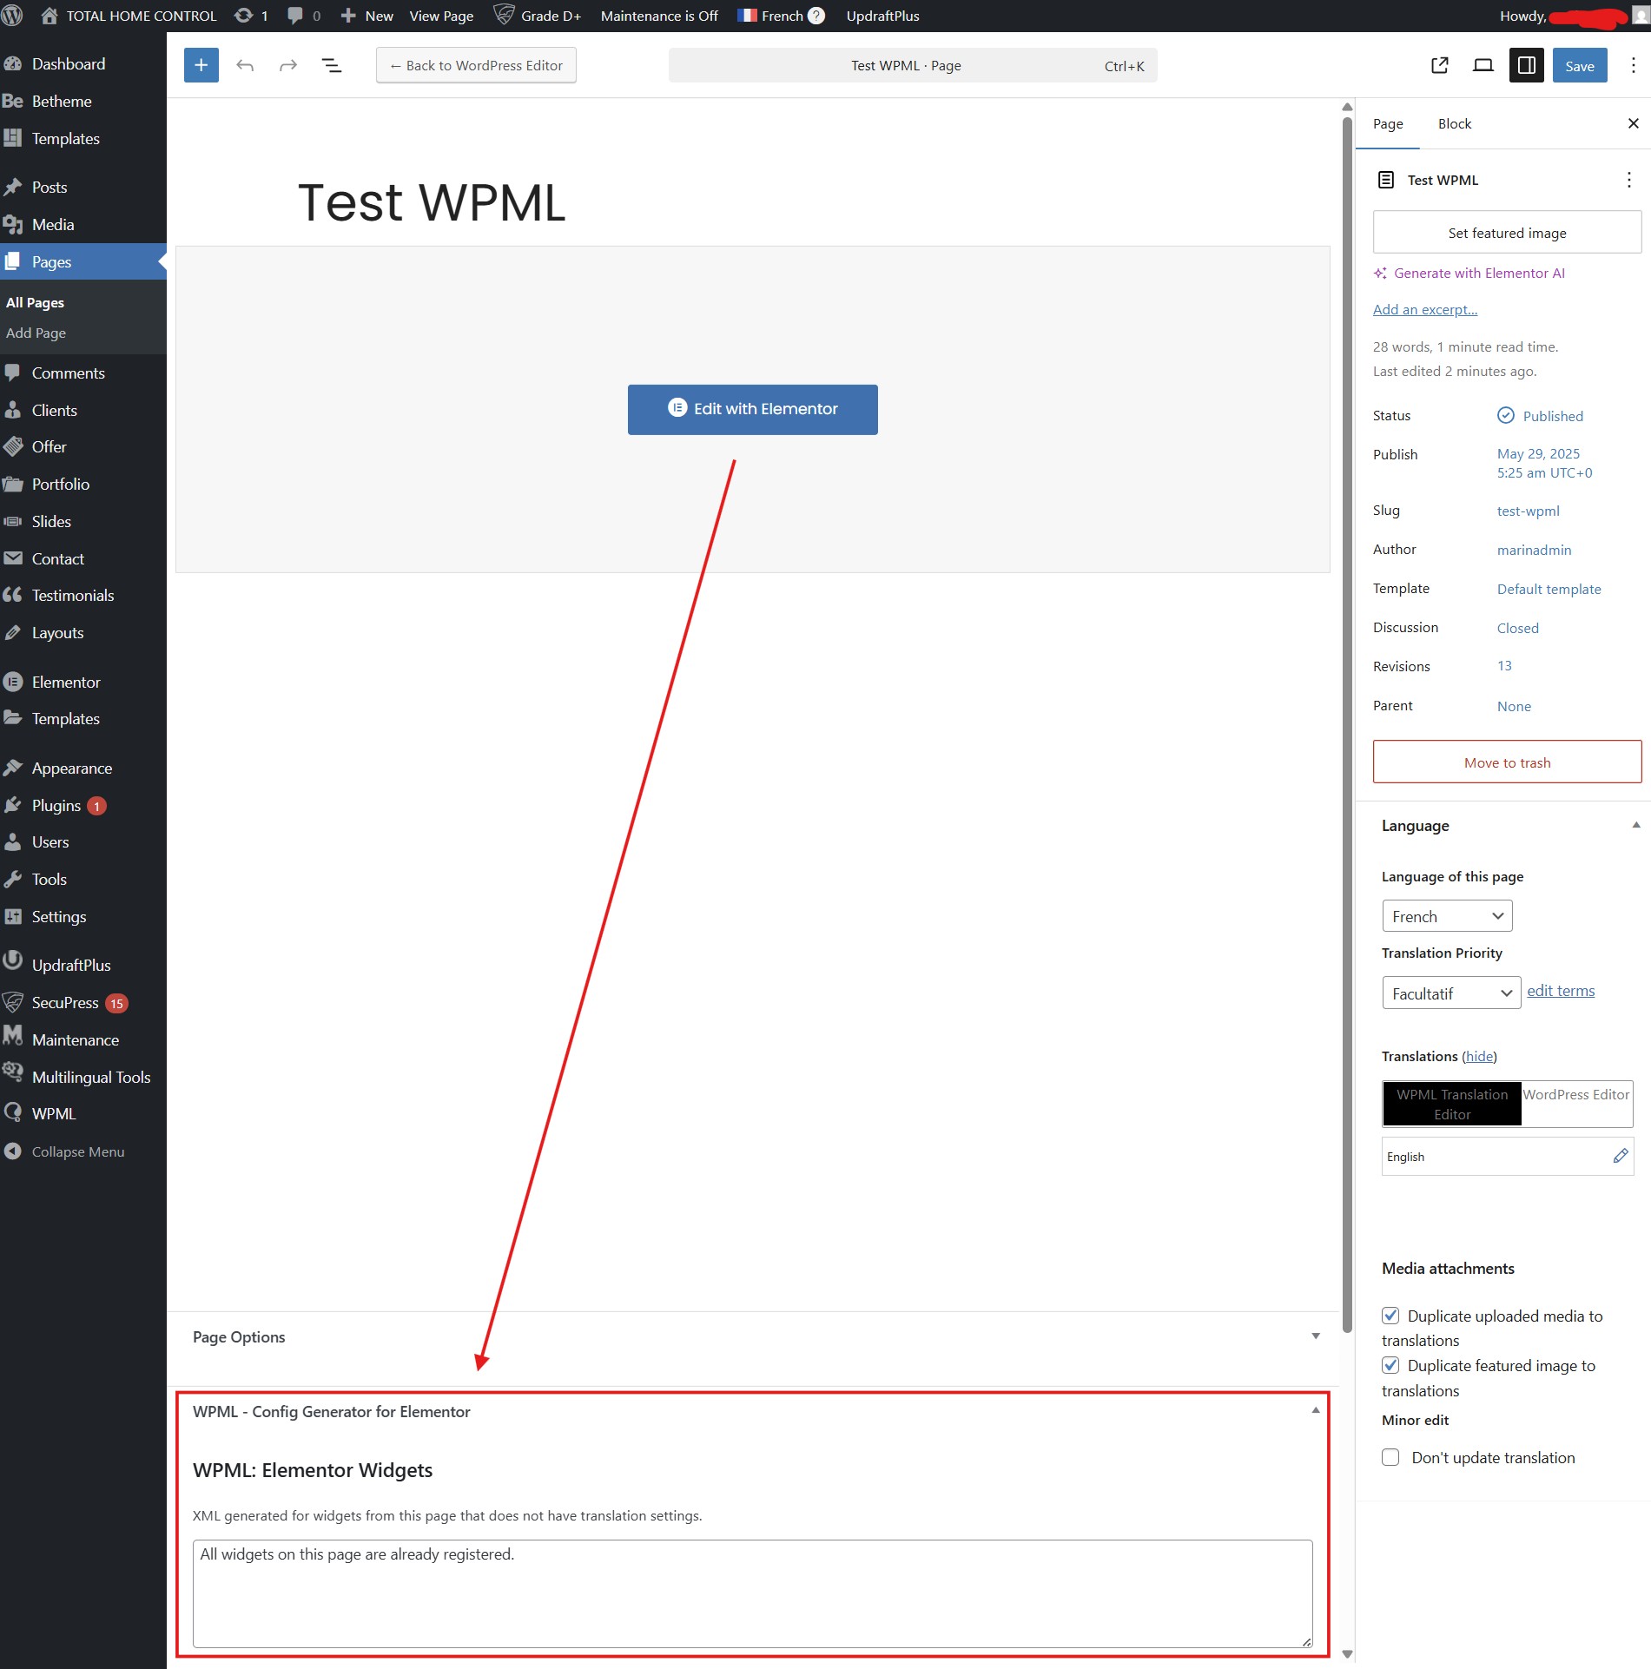Click Back to WordPress Editor

click(476, 65)
